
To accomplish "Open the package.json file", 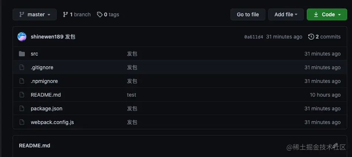I will pyautogui.click(x=46, y=108).
